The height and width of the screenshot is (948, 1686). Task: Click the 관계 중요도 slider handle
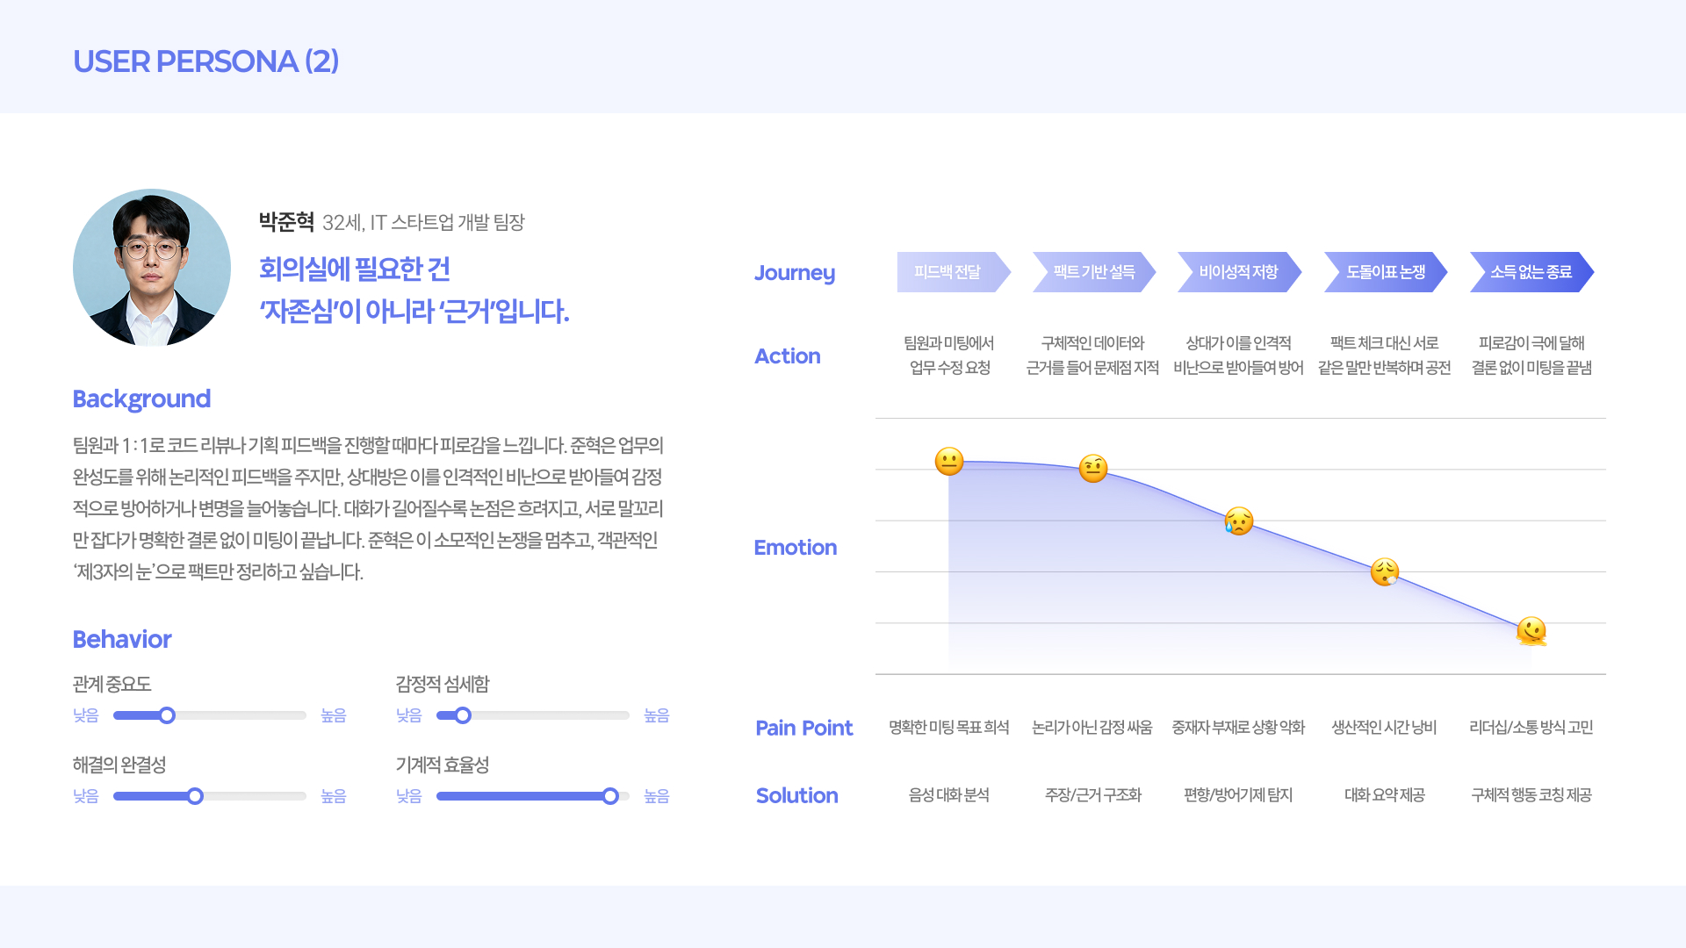click(x=167, y=715)
